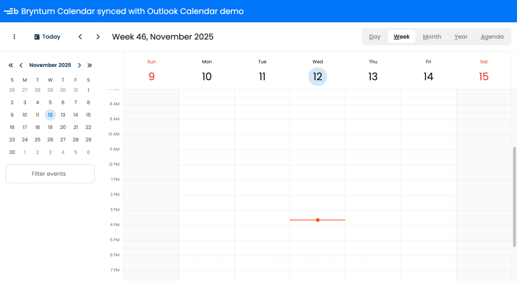Image resolution: width=517 pixels, height=281 pixels.
Task: Click the previous week arrow
Action: (80, 37)
